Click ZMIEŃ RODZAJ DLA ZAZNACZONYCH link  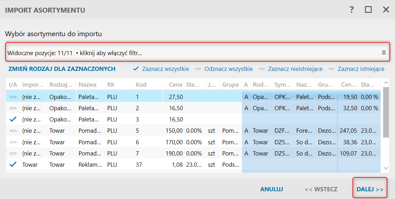(62, 69)
